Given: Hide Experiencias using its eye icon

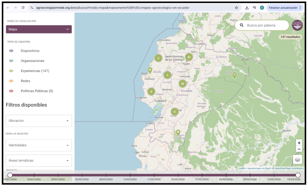Looking at the screenshot, I should point(11,71).
